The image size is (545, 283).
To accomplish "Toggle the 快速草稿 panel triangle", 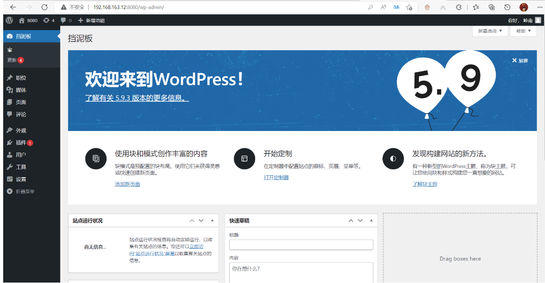I will (x=371, y=221).
